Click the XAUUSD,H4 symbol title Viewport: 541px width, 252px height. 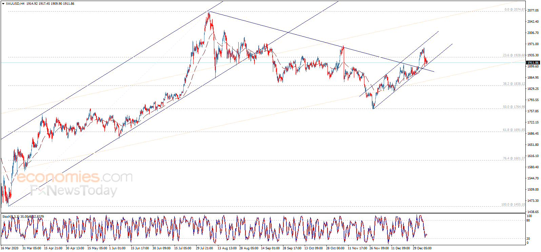15,4
